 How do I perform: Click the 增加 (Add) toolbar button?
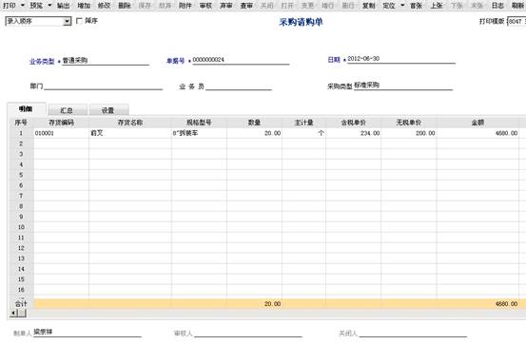tap(84, 6)
